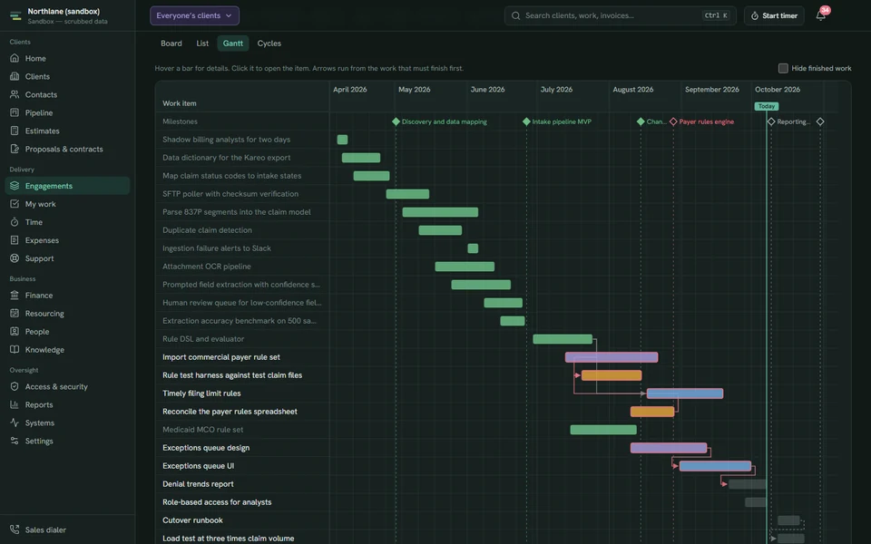The height and width of the screenshot is (544, 871).
Task: Open the gray Denial trends report bar
Action: (x=748, y=484)
